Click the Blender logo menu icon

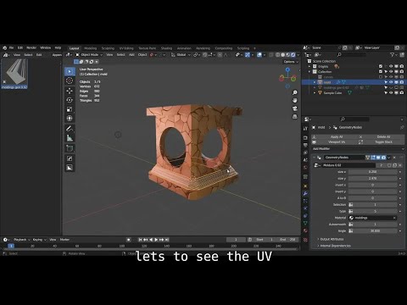point(4,47)
